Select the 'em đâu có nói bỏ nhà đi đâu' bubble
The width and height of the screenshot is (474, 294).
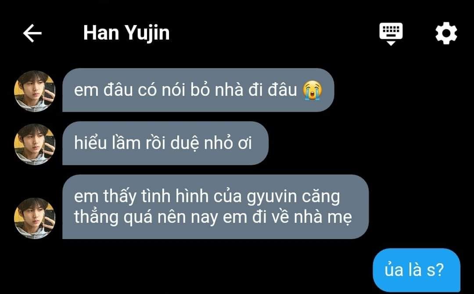click(x=198, y=90)
